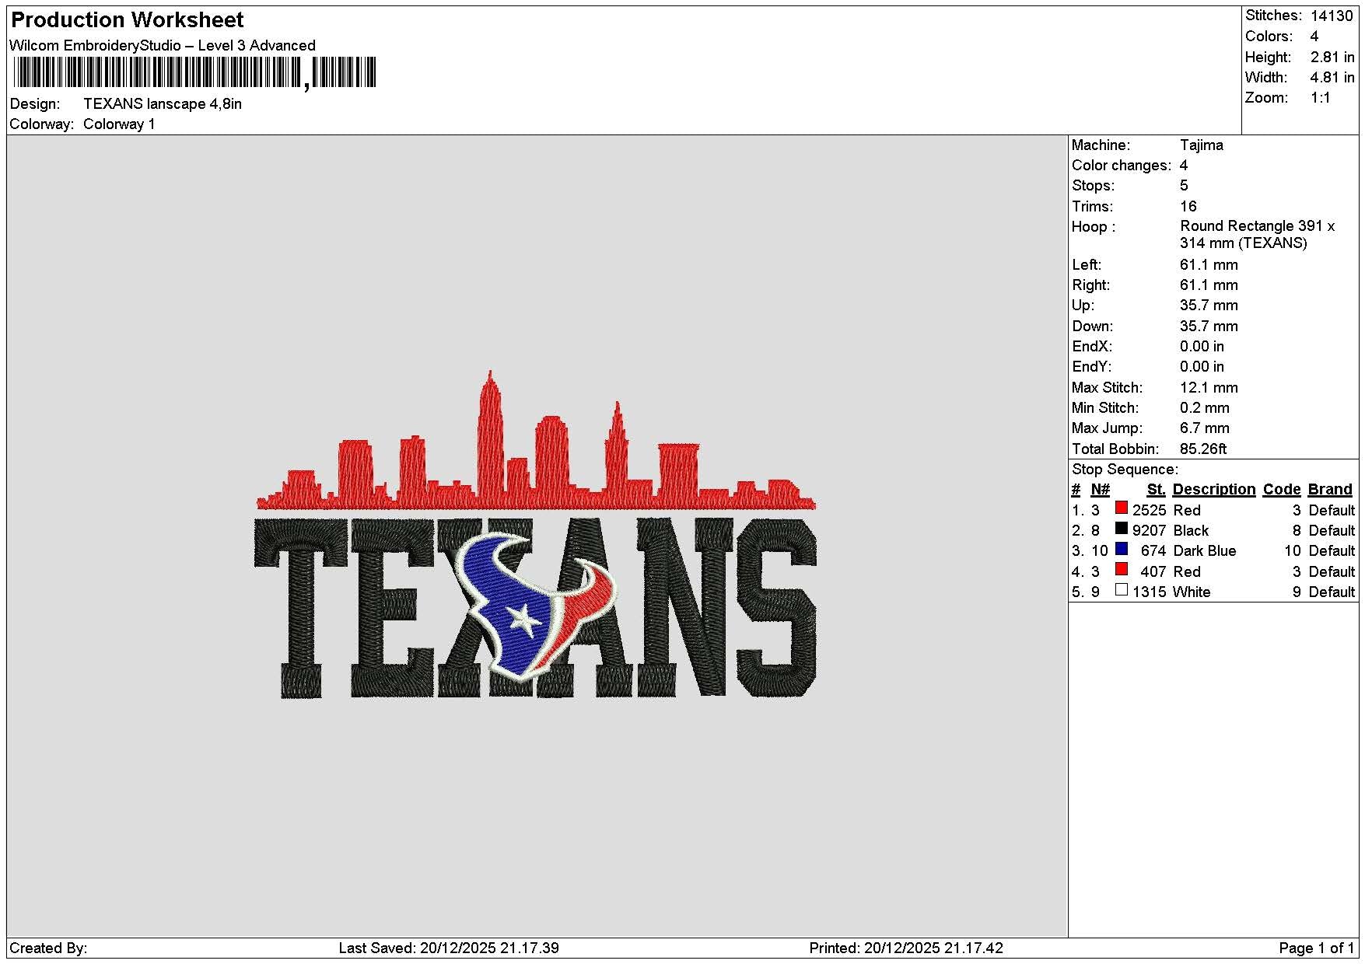
Task: Click the 'EndX:' label
Action: (x=1092, y=347)
